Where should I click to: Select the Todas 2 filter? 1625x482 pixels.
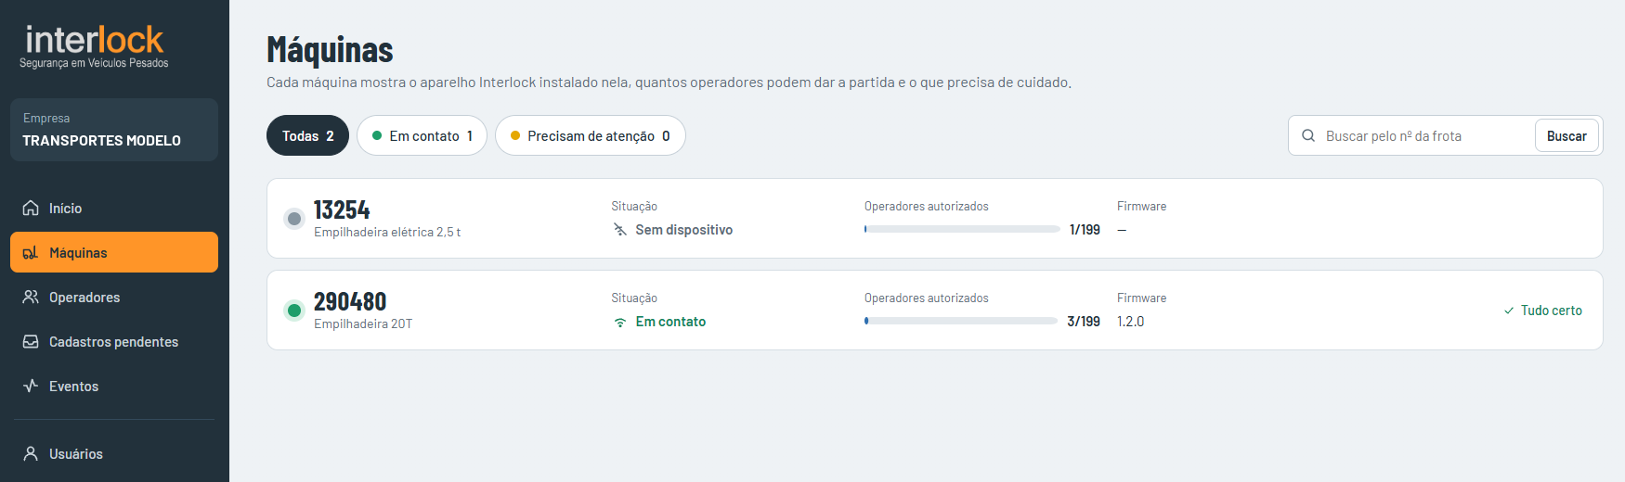(307, 135)
